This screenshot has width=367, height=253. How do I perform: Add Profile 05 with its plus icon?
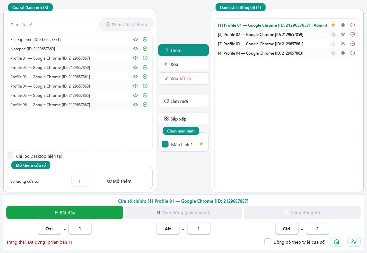(x=145, y=95)
